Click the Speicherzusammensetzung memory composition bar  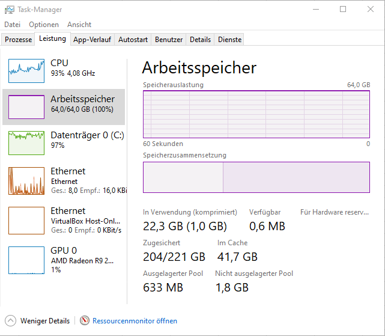click(x=256, y=177)
